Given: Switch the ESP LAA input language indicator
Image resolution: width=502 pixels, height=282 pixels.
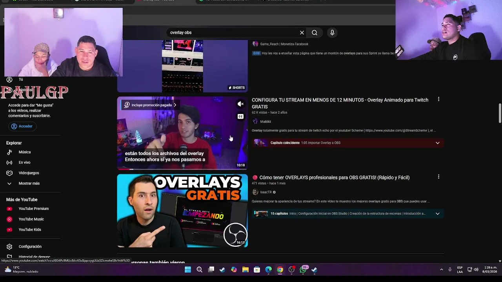Looking at the screenshot, I should click(460, 269).
